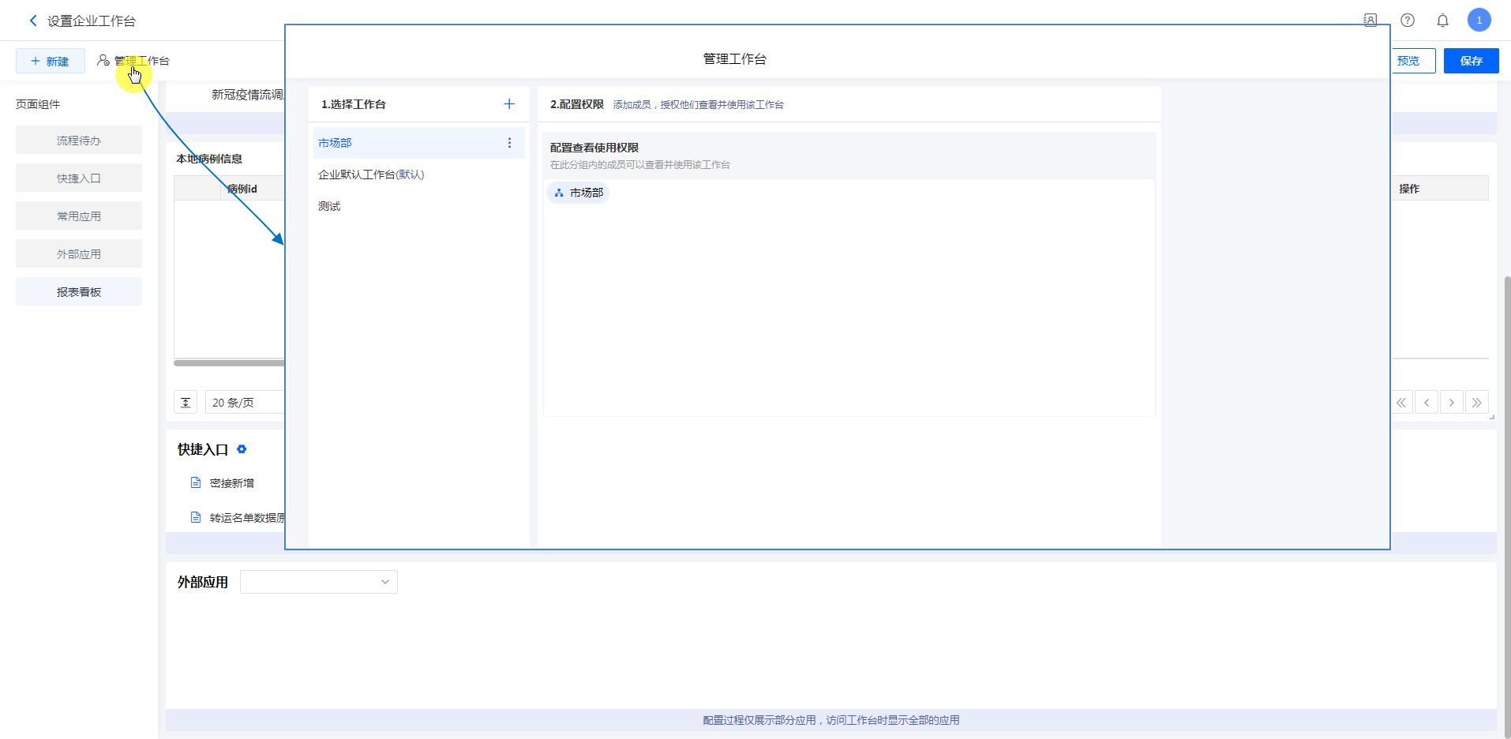Select 企业默认工作台(默认) in the workbench list

[371, 174]
